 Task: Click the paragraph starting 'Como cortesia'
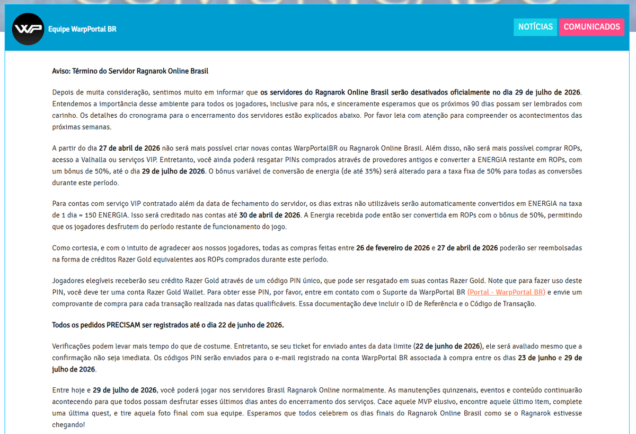[x=317, y=254]
